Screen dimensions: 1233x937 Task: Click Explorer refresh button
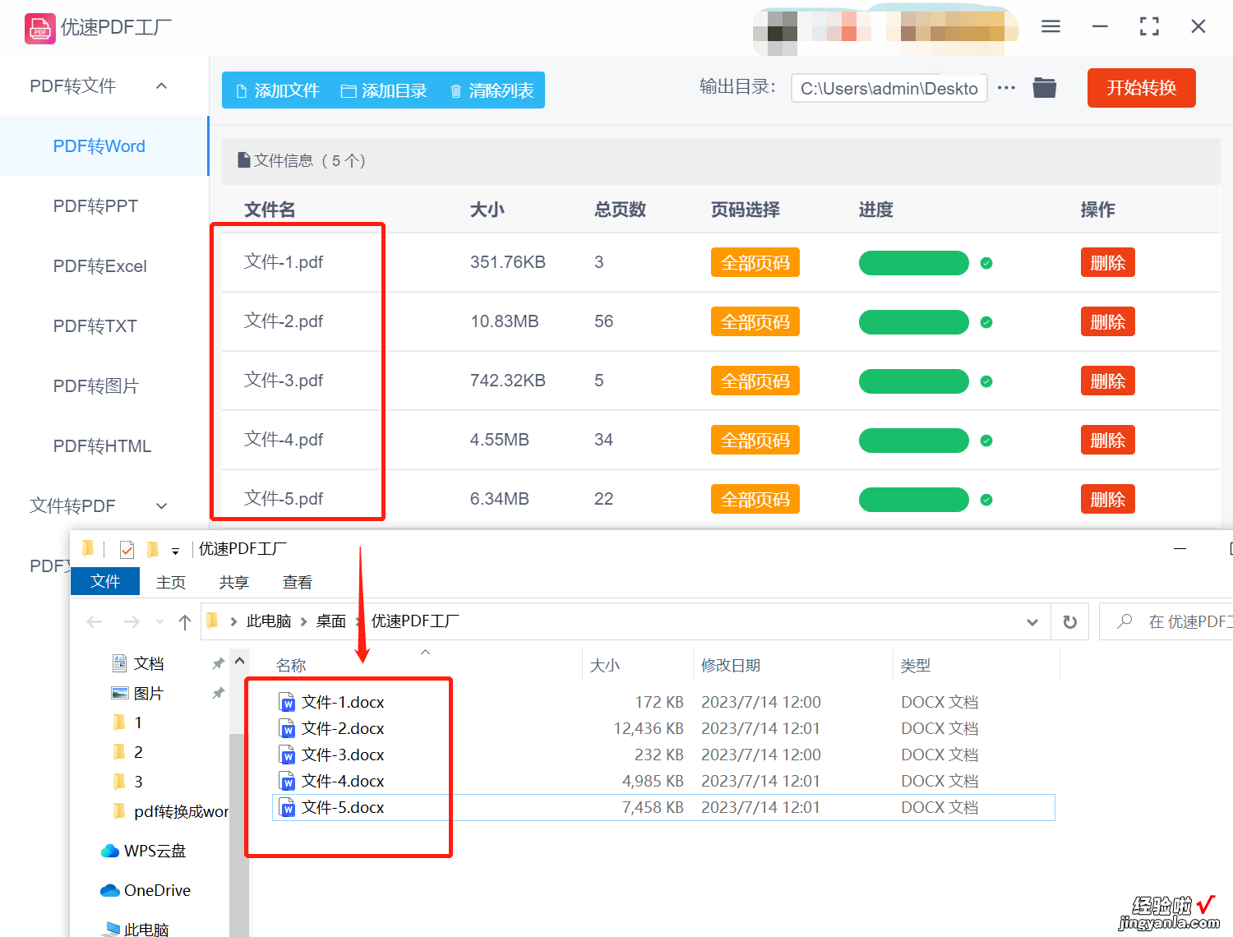click(x=1070, y=622)
